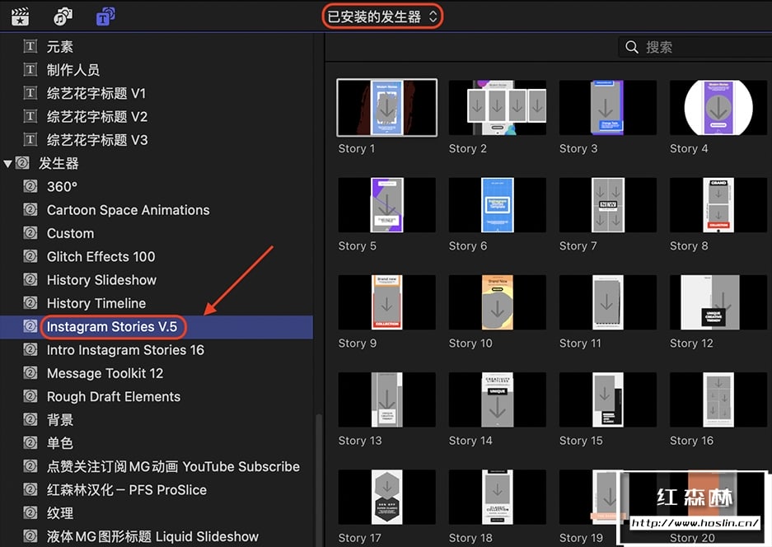The width and height of the screenshot is (772, 547).
Task: Collapse the 发生器 category triangle
Action: 7,163
